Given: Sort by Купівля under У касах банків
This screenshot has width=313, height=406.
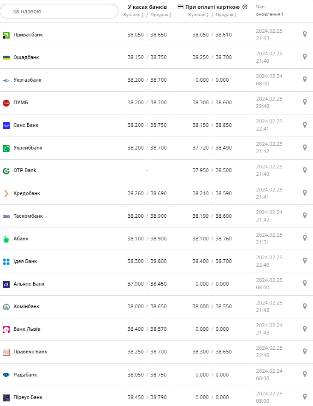Looking at the screenshot, I should point(134,15).
